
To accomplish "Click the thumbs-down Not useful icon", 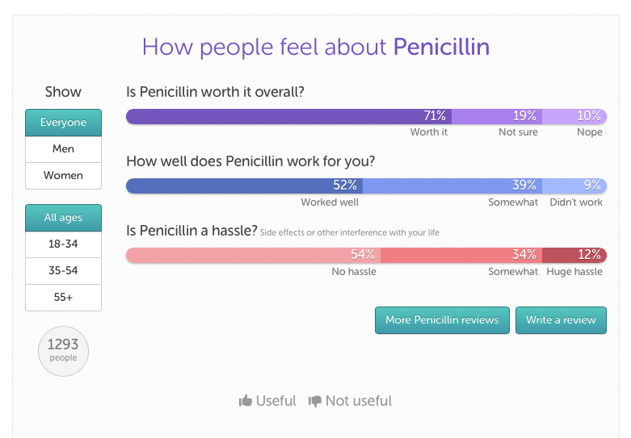I will click(x=315, y=401).
